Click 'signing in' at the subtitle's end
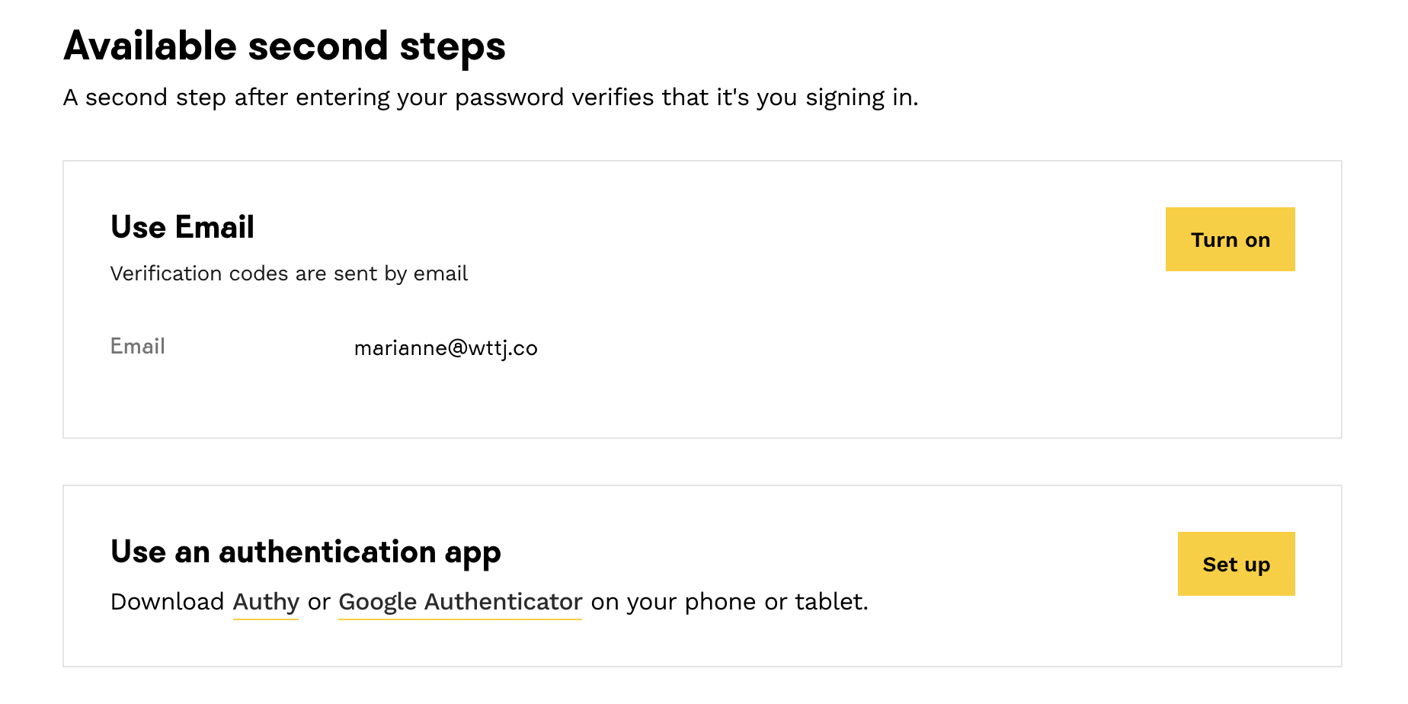 (x=862, y=98)
